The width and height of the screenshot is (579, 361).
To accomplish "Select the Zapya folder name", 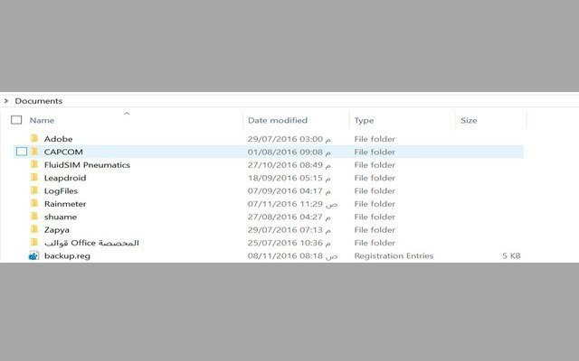I will [x=56, y=230].
